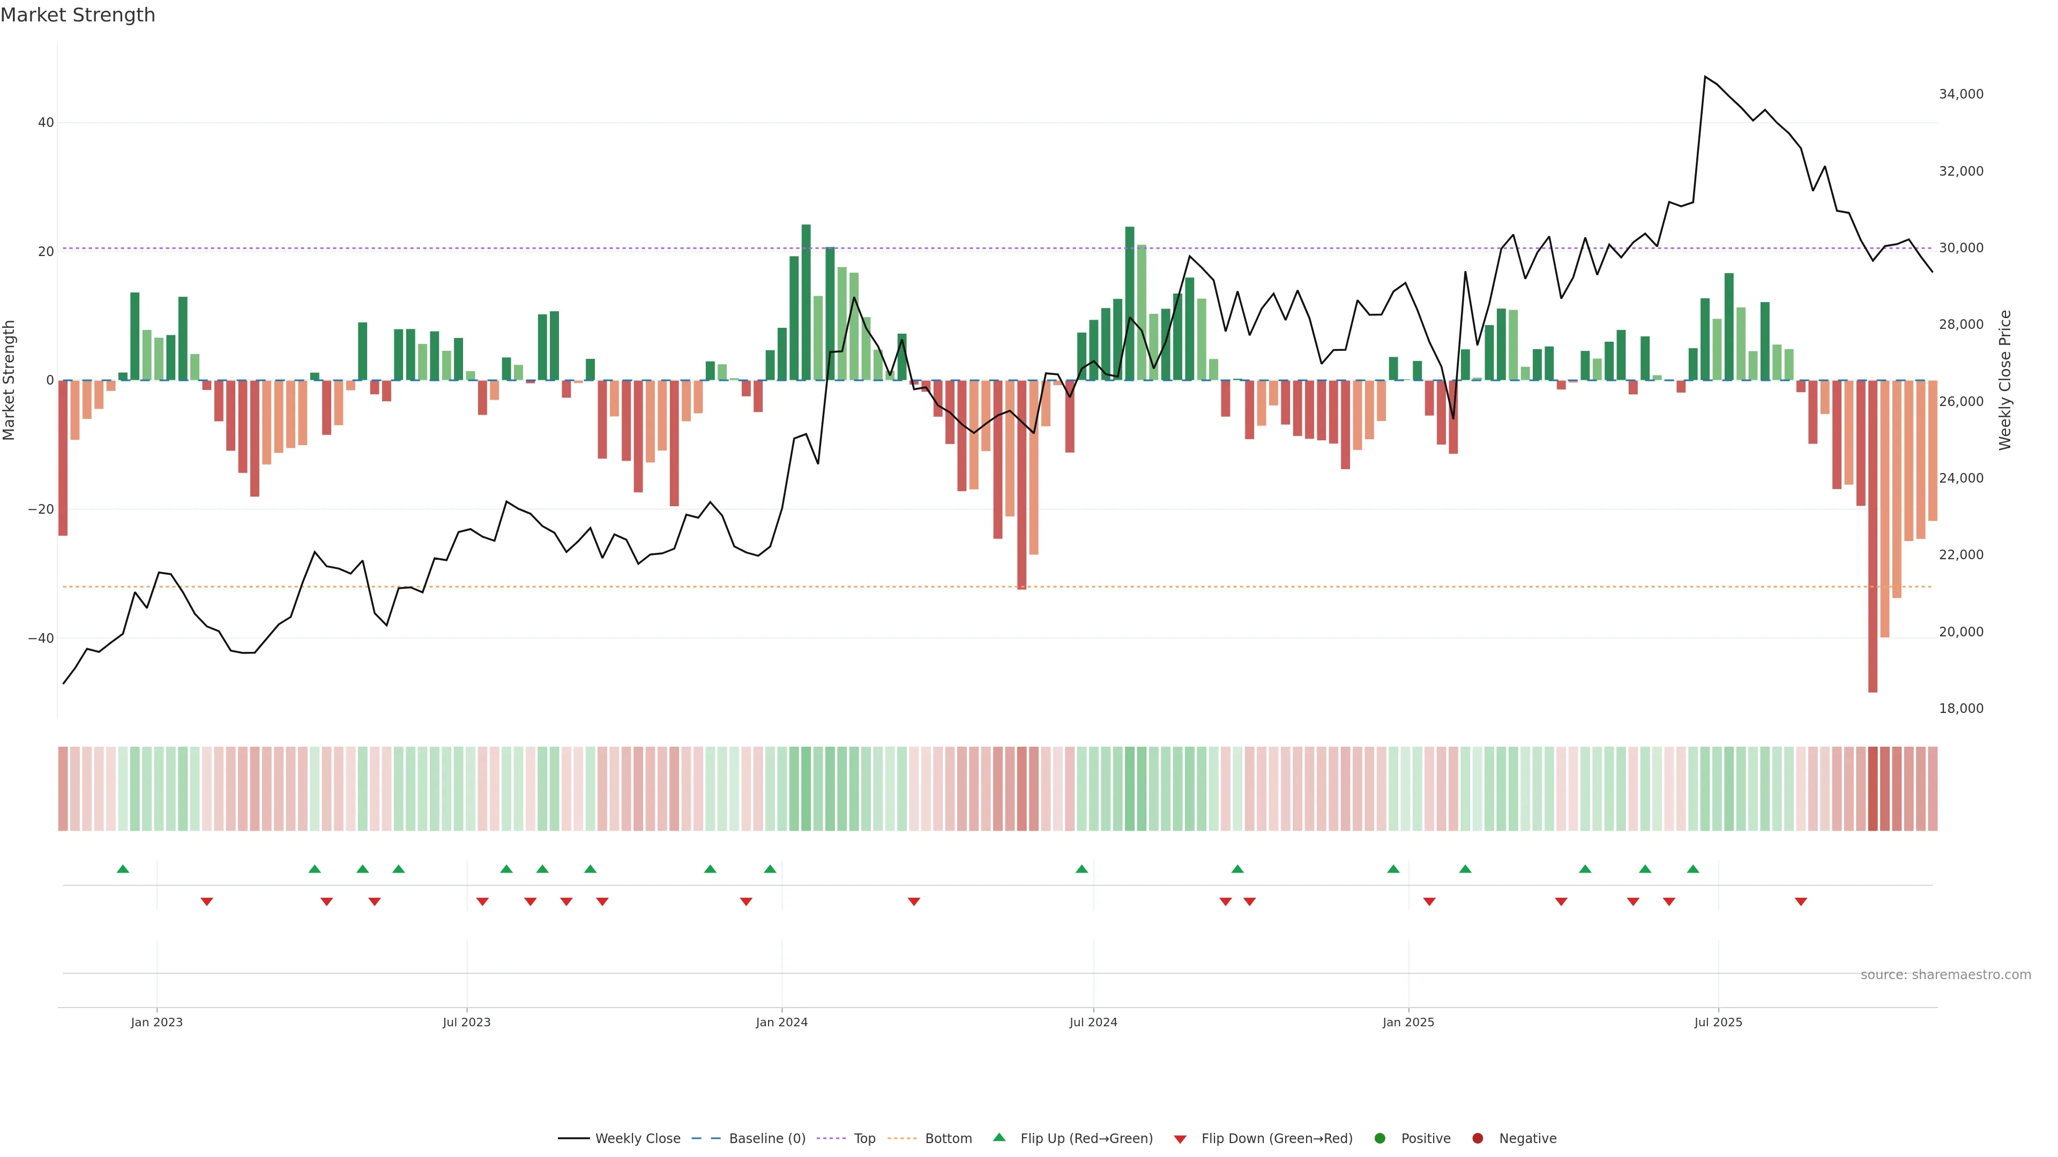2058x1157 pixels.
Task: Click the Jan 2024 x-axis label
Action: [781, 1022]
